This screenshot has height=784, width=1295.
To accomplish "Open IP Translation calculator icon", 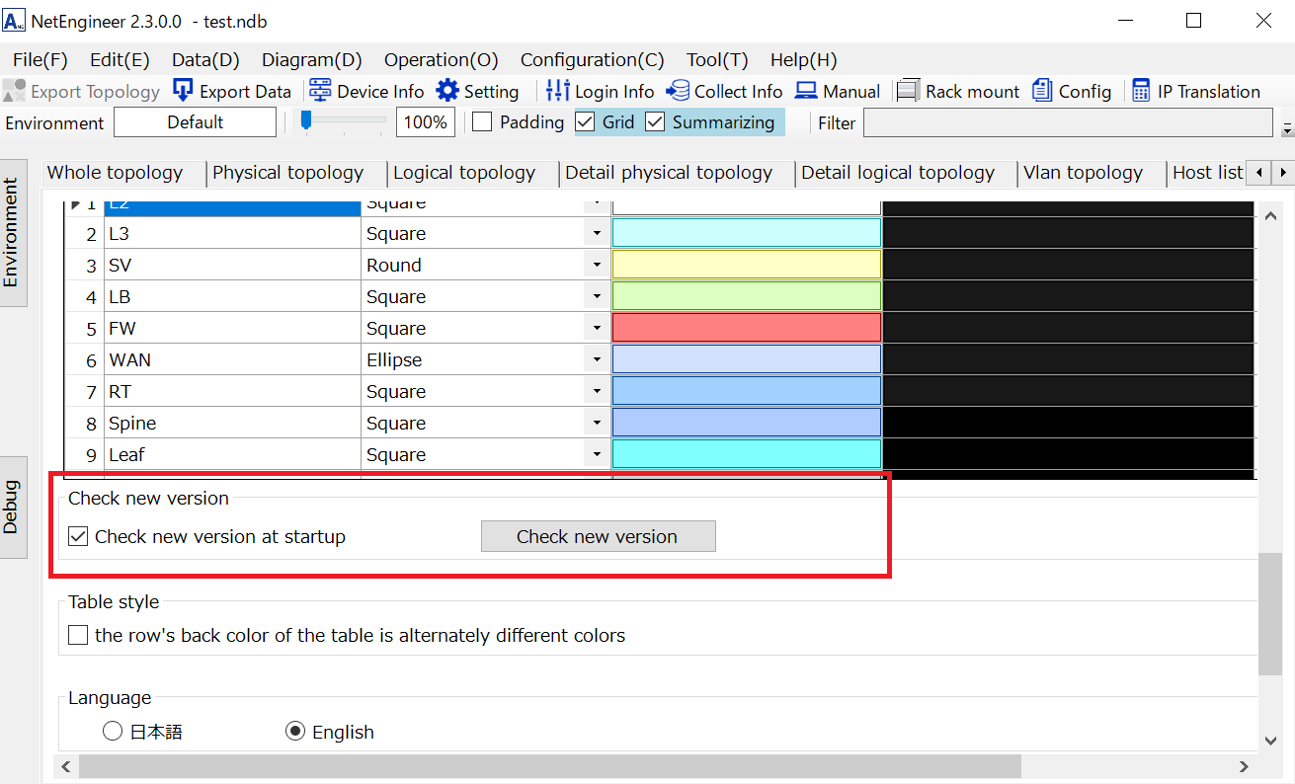I will point(1141,91).
